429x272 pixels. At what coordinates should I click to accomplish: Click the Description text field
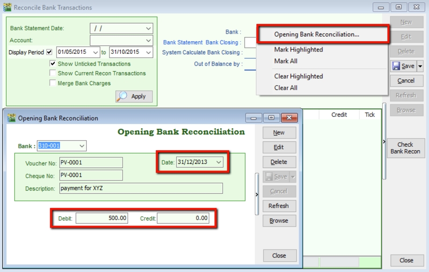pyautogui.click(x=140, y=188)
